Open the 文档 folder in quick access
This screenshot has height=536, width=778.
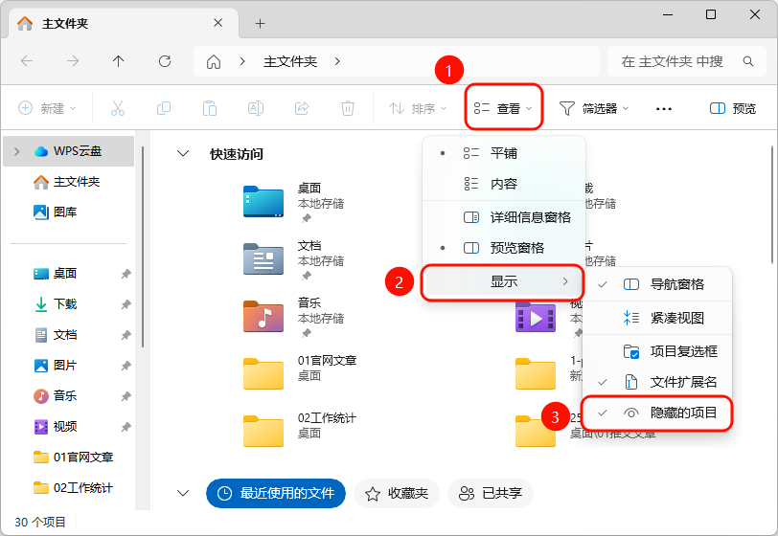[263, 258]
